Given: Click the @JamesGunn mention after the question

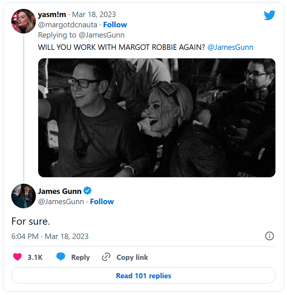Looking at the screenshot, I should coord(230,47).
